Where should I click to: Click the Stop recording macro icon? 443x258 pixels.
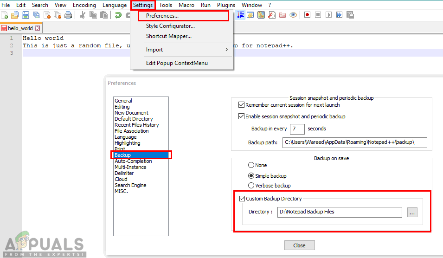[x=318, y=15]
